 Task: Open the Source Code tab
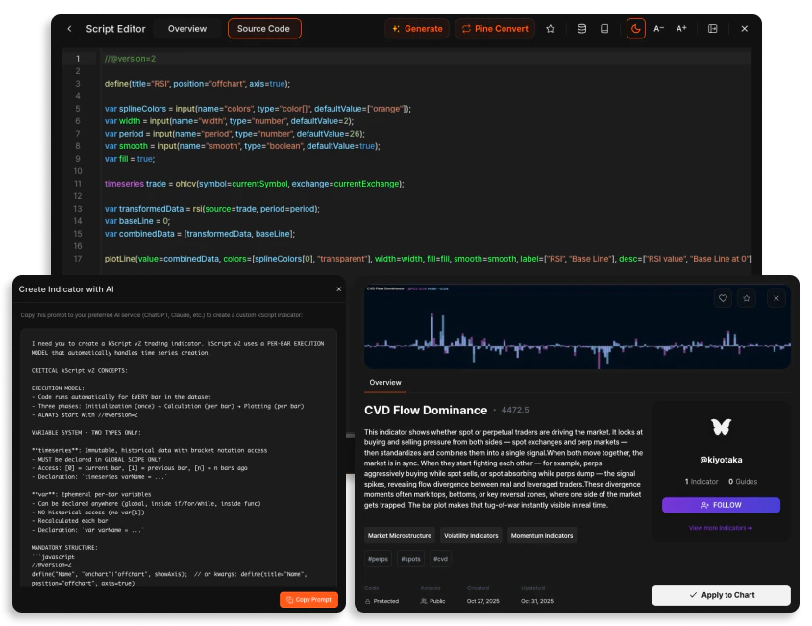point(263,29)
